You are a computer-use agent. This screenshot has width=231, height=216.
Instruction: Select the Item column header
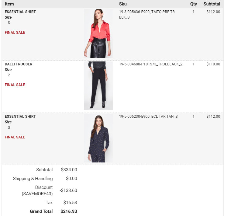coord(9,4)
